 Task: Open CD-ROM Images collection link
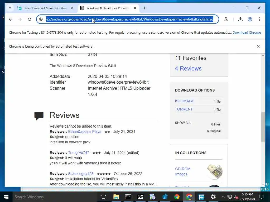183,171
